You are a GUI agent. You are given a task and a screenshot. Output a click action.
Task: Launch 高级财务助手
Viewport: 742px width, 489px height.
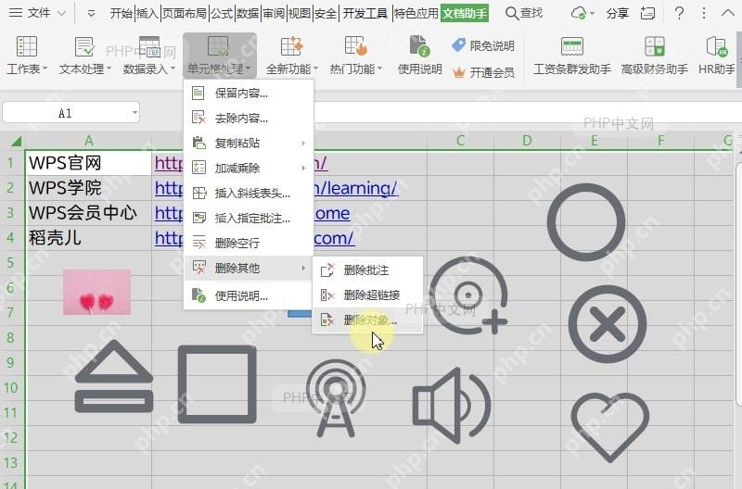655,56
